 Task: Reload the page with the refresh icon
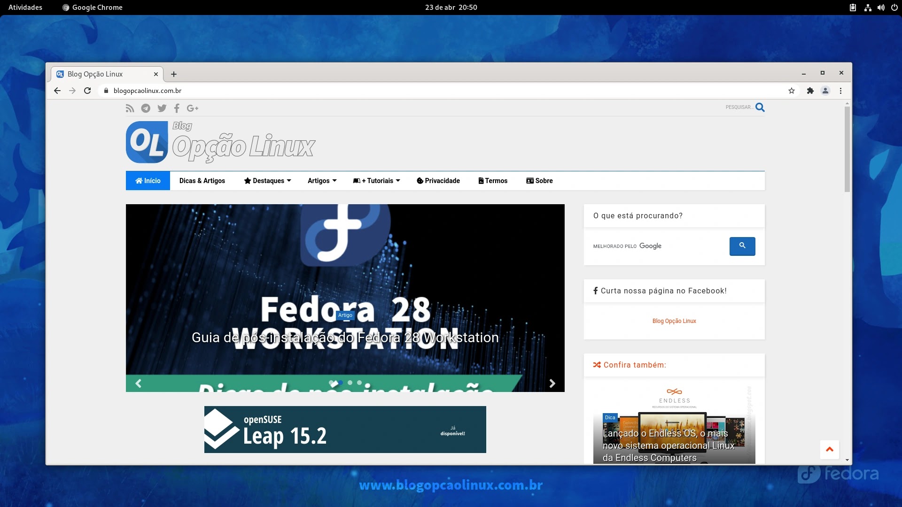87,91
